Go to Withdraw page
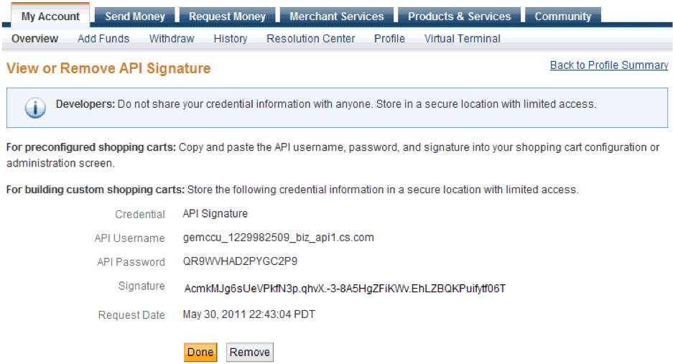This screenshot has width=673, height=364. (x=172, y=39)
